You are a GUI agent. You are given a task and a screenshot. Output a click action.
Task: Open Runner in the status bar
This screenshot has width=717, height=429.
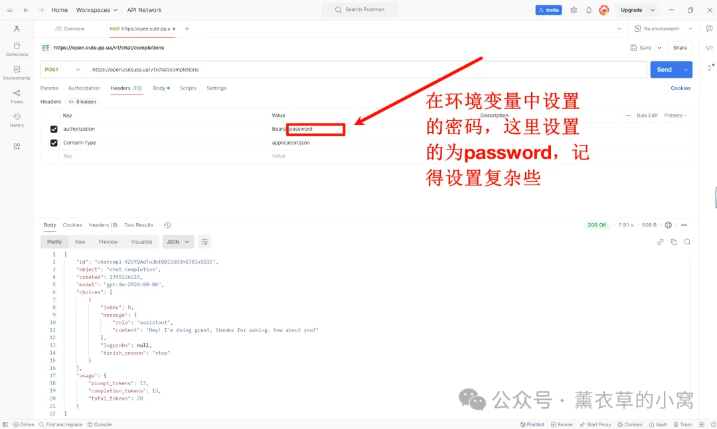(562, 424)
